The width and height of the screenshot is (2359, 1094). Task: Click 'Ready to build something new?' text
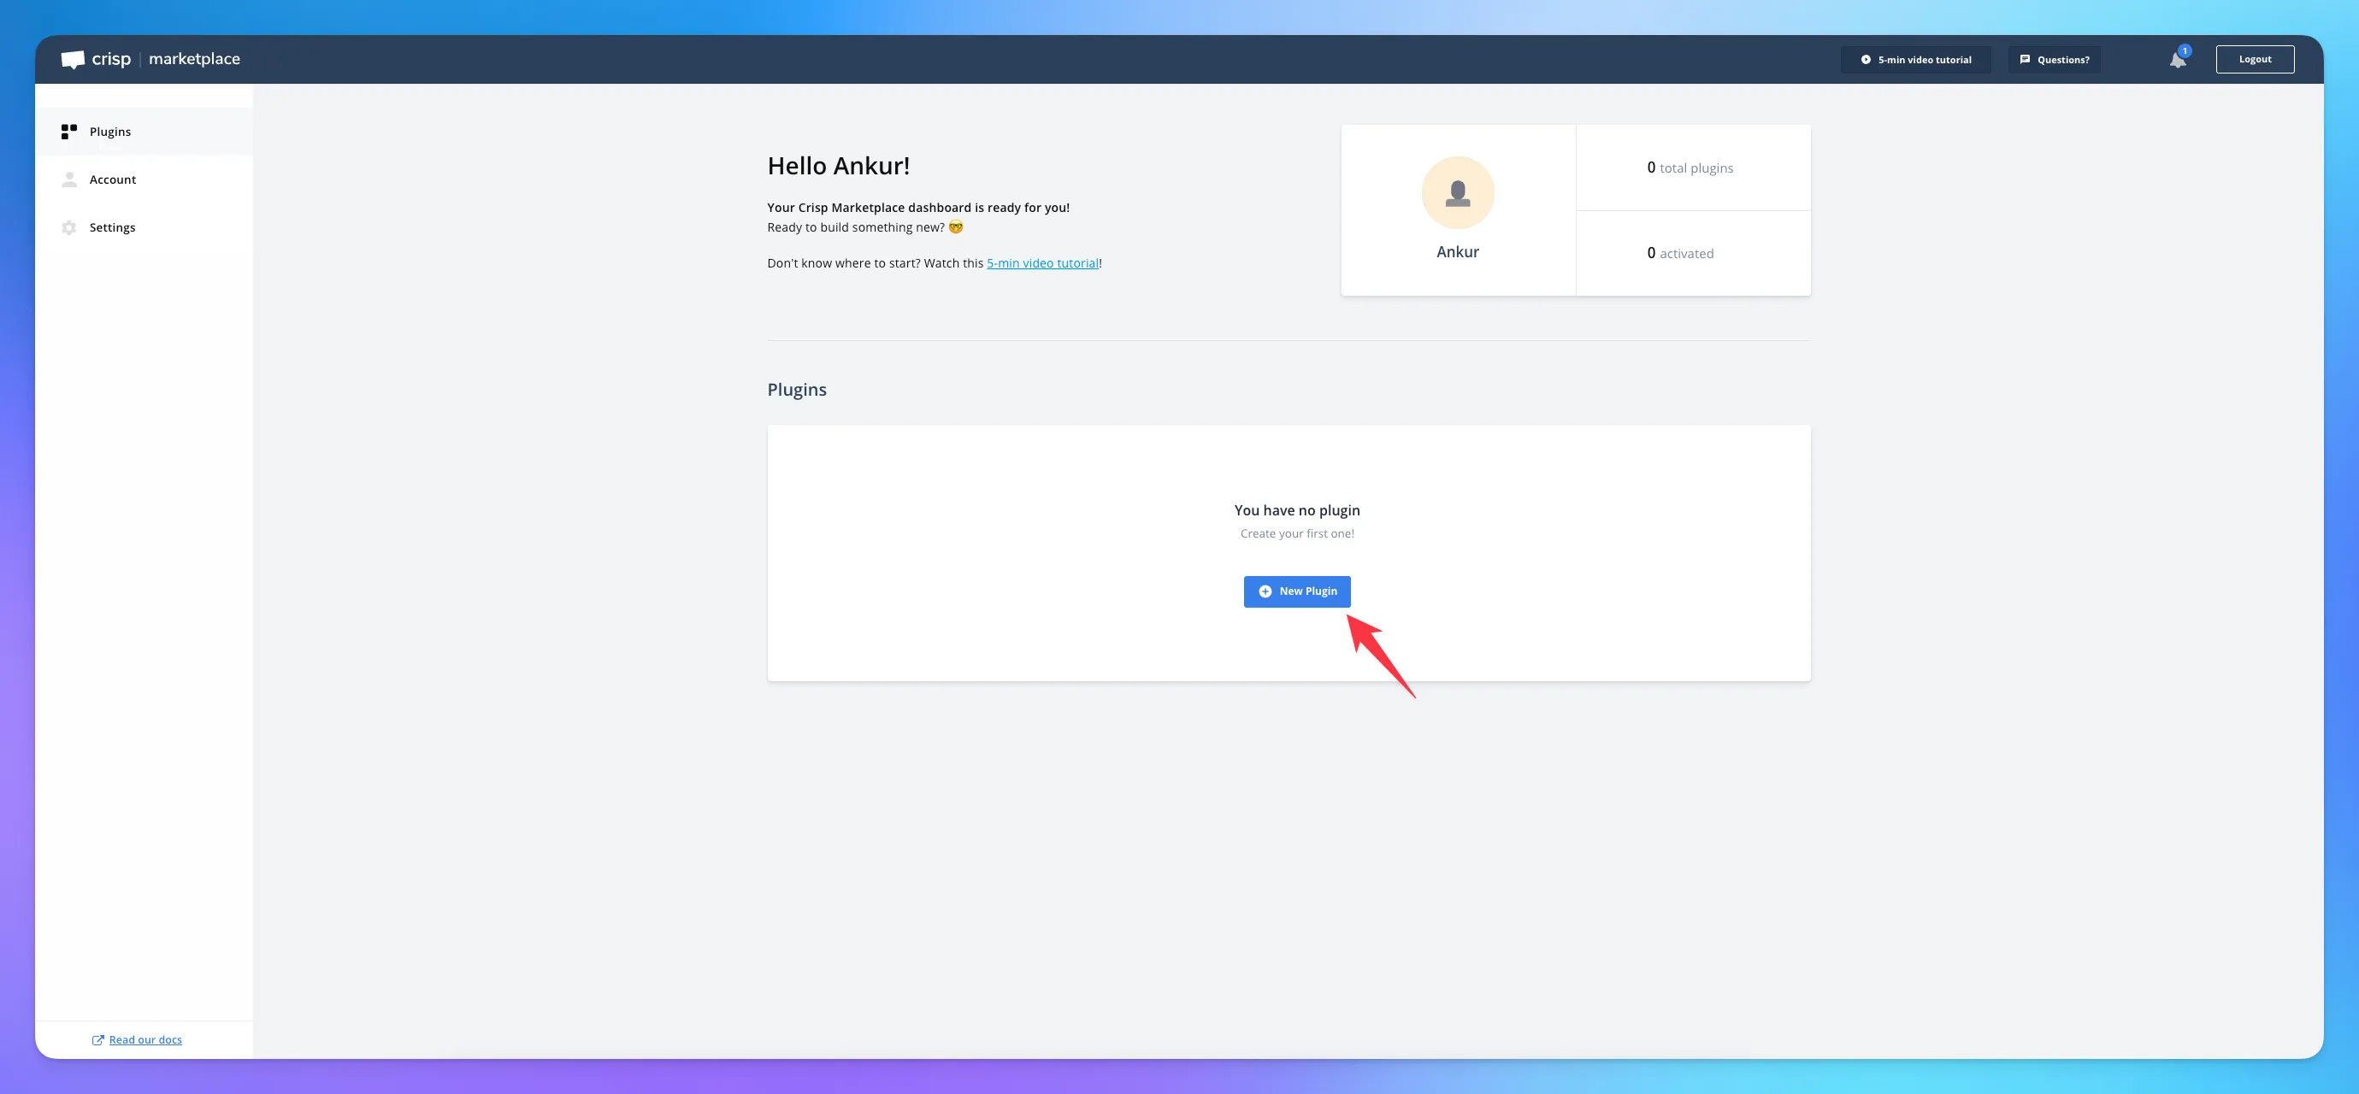[x=855, y=228]
